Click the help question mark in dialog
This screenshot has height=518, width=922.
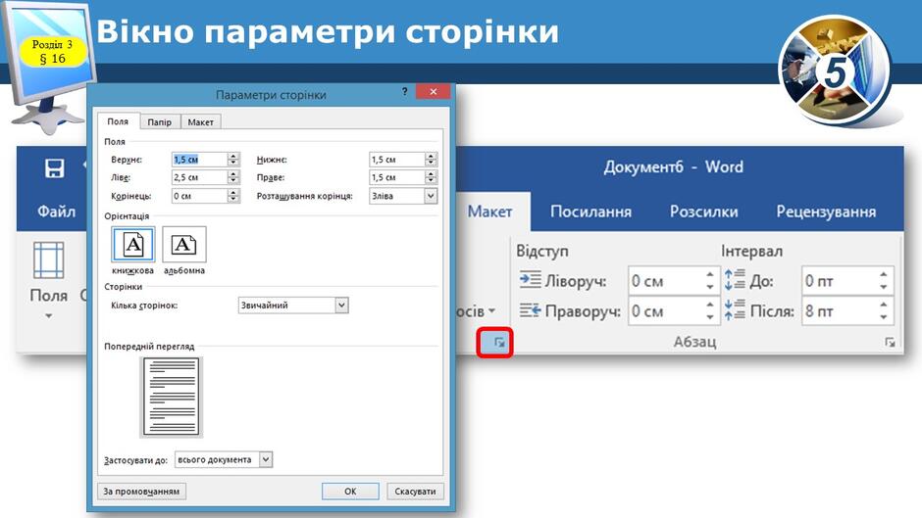404,92
